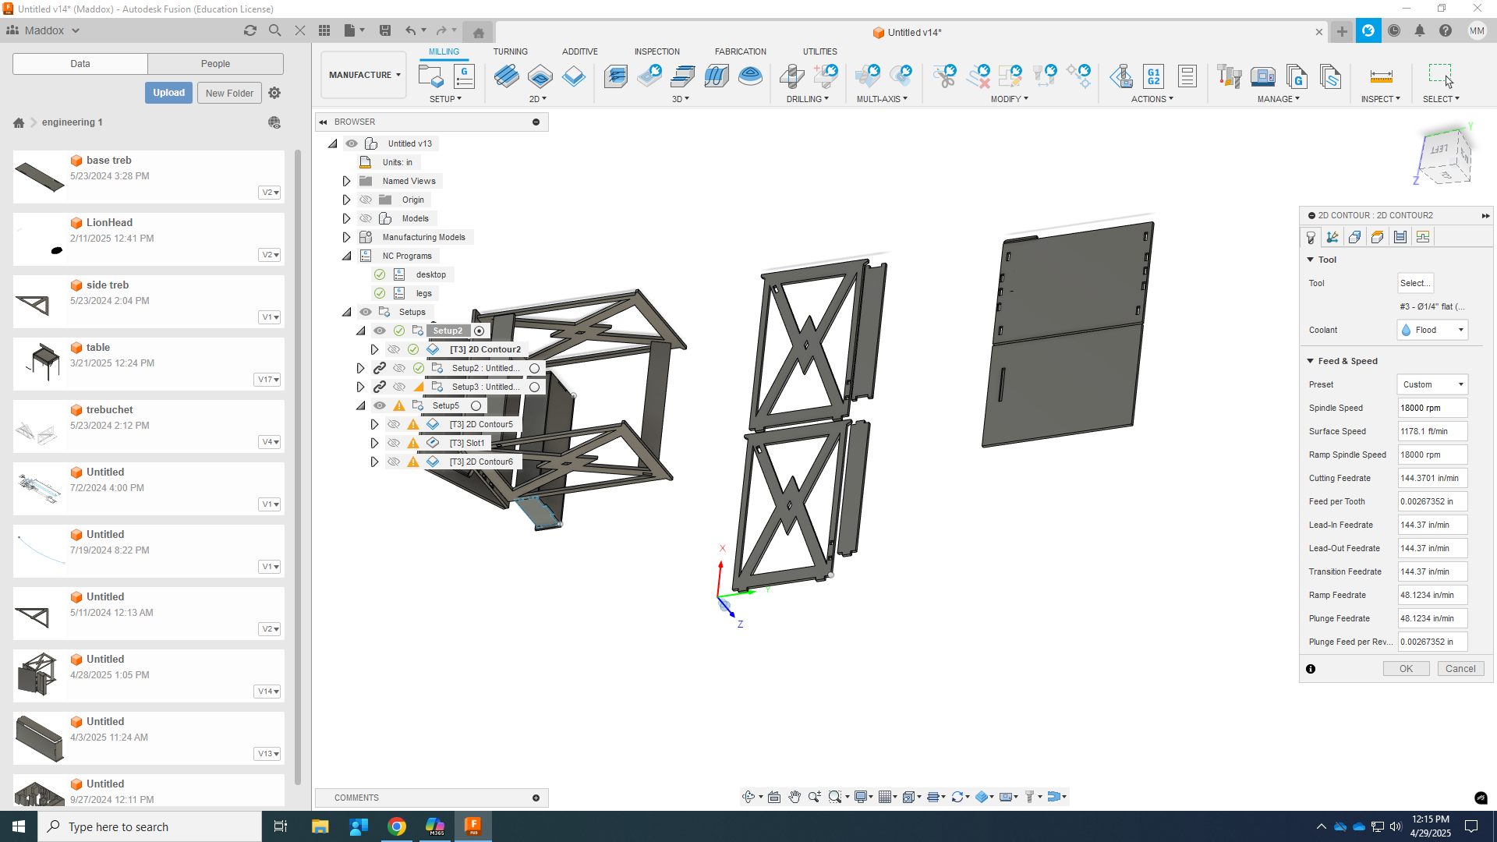Open Chrome from the Windows taskbar
Screen dimensions: 1497x842
pyautogui.click(x=397, y=826)
